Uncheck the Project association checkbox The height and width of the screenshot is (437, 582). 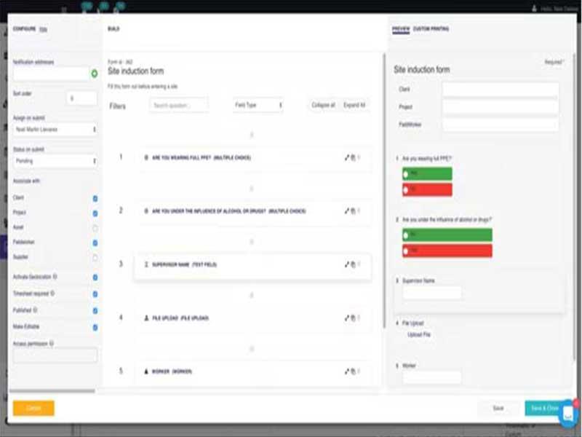(x=95, y=213)
